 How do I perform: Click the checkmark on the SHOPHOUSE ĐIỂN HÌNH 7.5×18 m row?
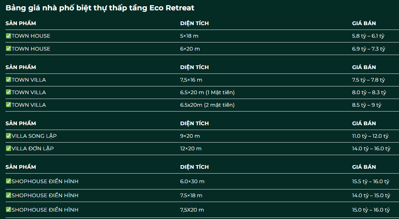(x=9, y=195)
